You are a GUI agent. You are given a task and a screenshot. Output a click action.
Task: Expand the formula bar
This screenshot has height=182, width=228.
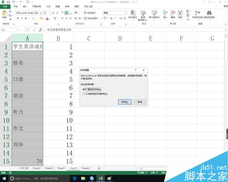tap(226, 30)
